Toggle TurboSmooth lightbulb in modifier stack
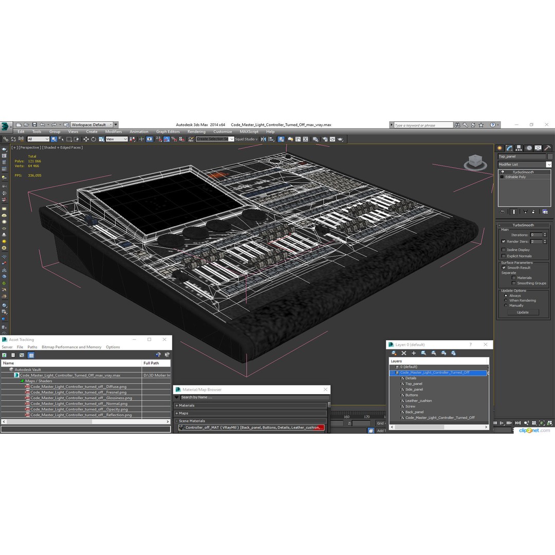The image size is (555, 555). click(x=502, y=172)
